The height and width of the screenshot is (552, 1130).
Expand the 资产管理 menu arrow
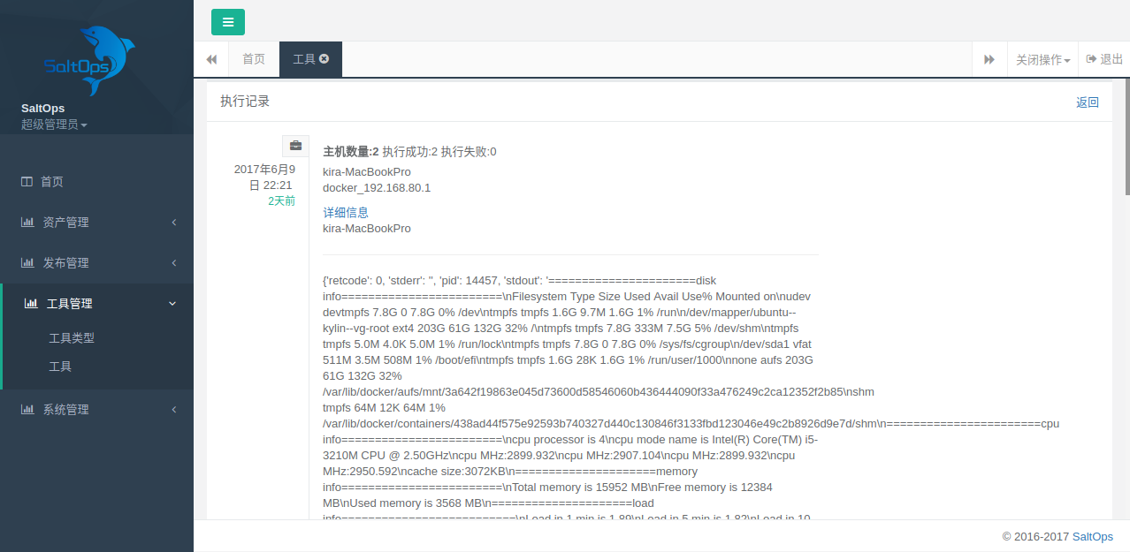174,222
